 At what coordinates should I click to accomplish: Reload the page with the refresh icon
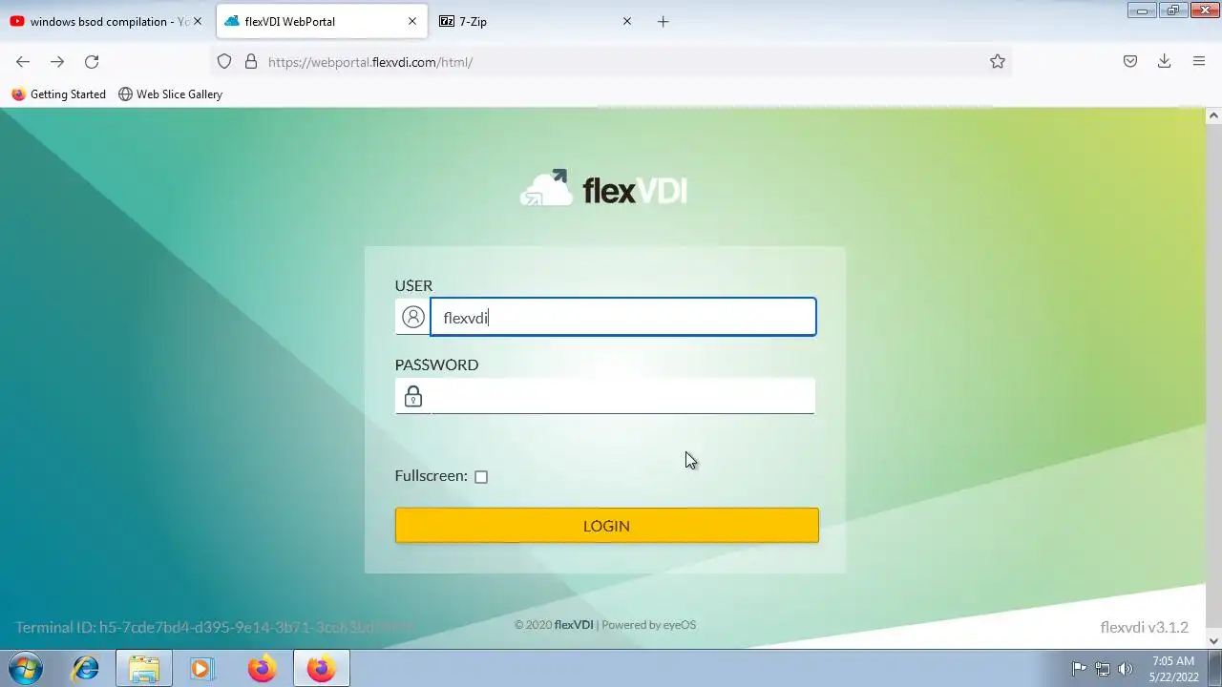92,61
